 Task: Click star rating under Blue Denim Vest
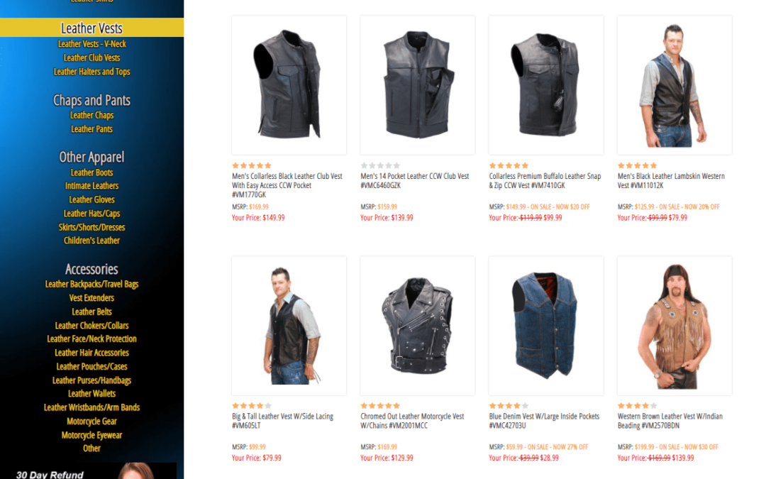pos(509,406)
